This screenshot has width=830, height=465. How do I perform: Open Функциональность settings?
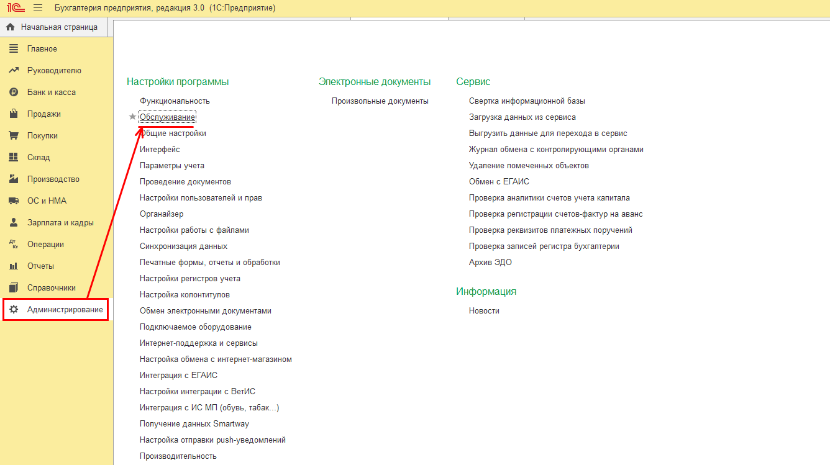(x=175, y=100)
